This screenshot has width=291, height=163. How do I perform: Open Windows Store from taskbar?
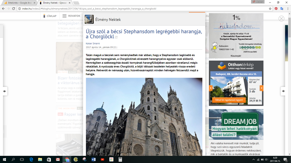click(49, 159)
